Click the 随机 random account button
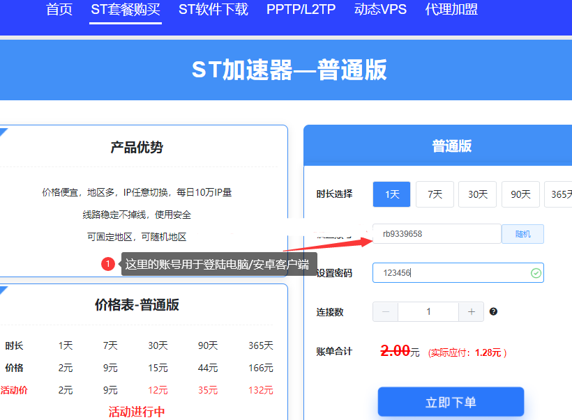The image size is (572, 420). click(522, 234)
